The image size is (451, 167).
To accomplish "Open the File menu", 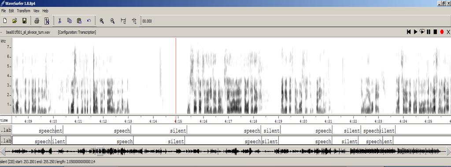I will pos(4,11).
